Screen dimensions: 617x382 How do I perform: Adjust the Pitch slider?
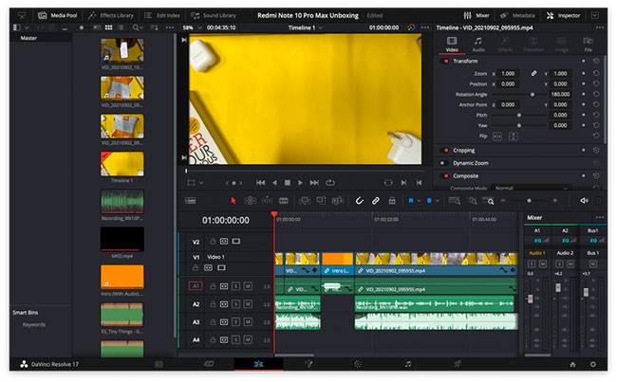[x=519, y=115]
